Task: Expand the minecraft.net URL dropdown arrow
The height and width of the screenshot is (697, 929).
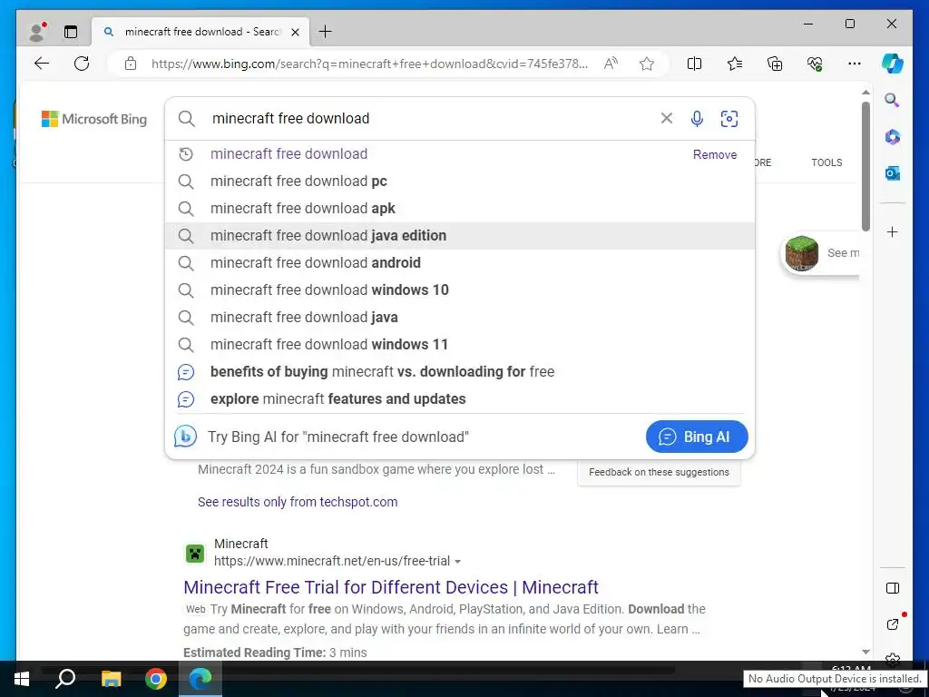Action: point(457,561)
